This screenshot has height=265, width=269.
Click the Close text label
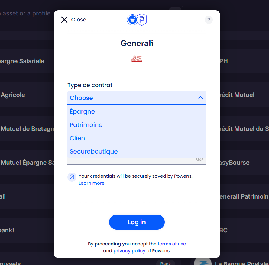(79, 20)
